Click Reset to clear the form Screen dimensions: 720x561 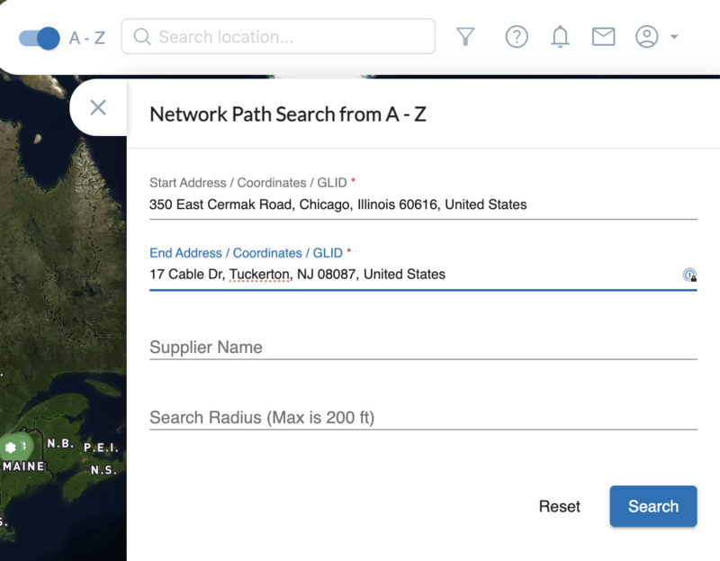pos(560,506)
